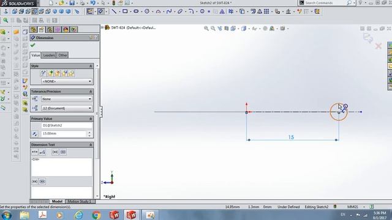Click the Load style icon
The width and height of the screenshot is (392, 220).
click(72, 73)
